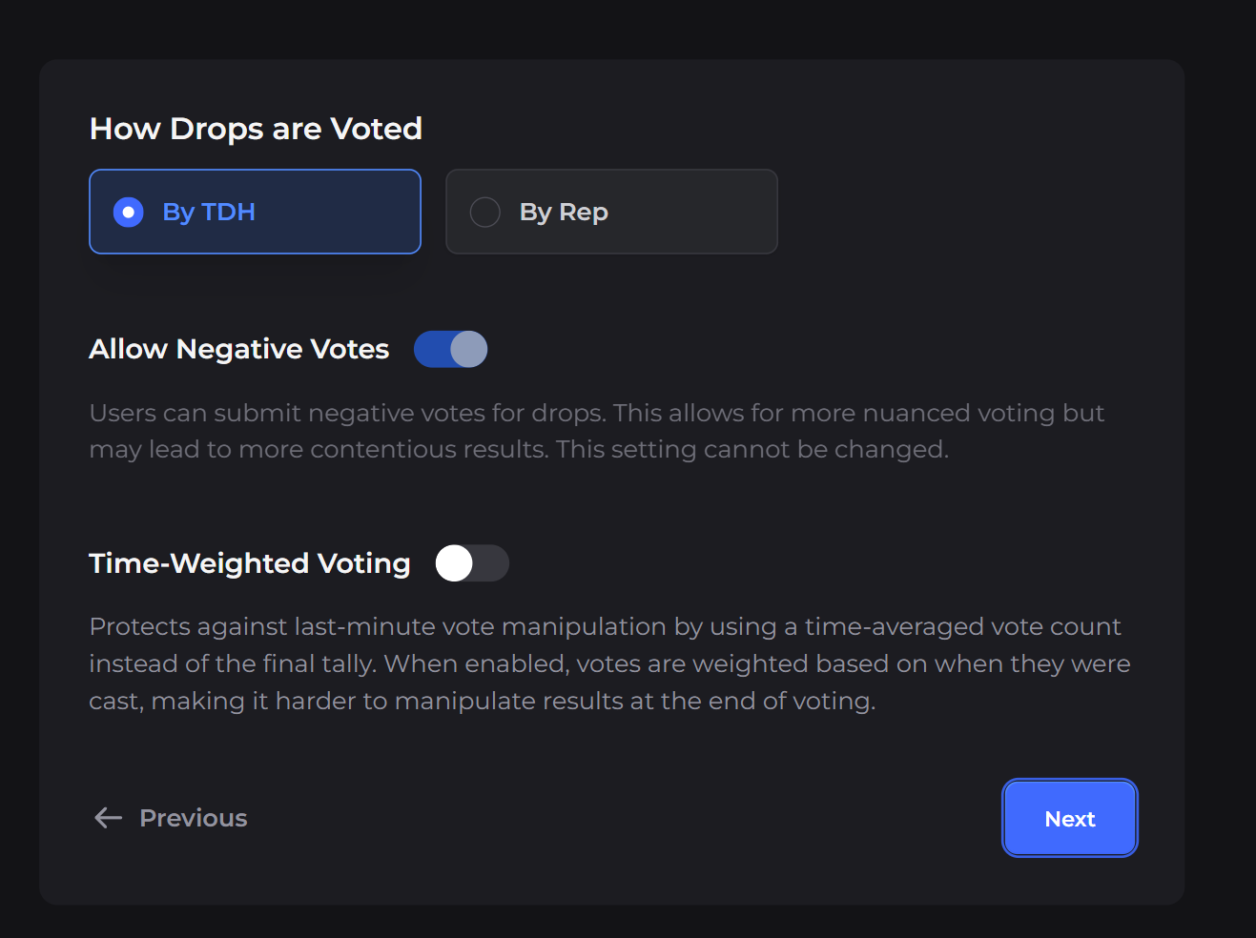
Task: Click the By Rep label text
Action: pyautogui.click(x=564, y=212)
